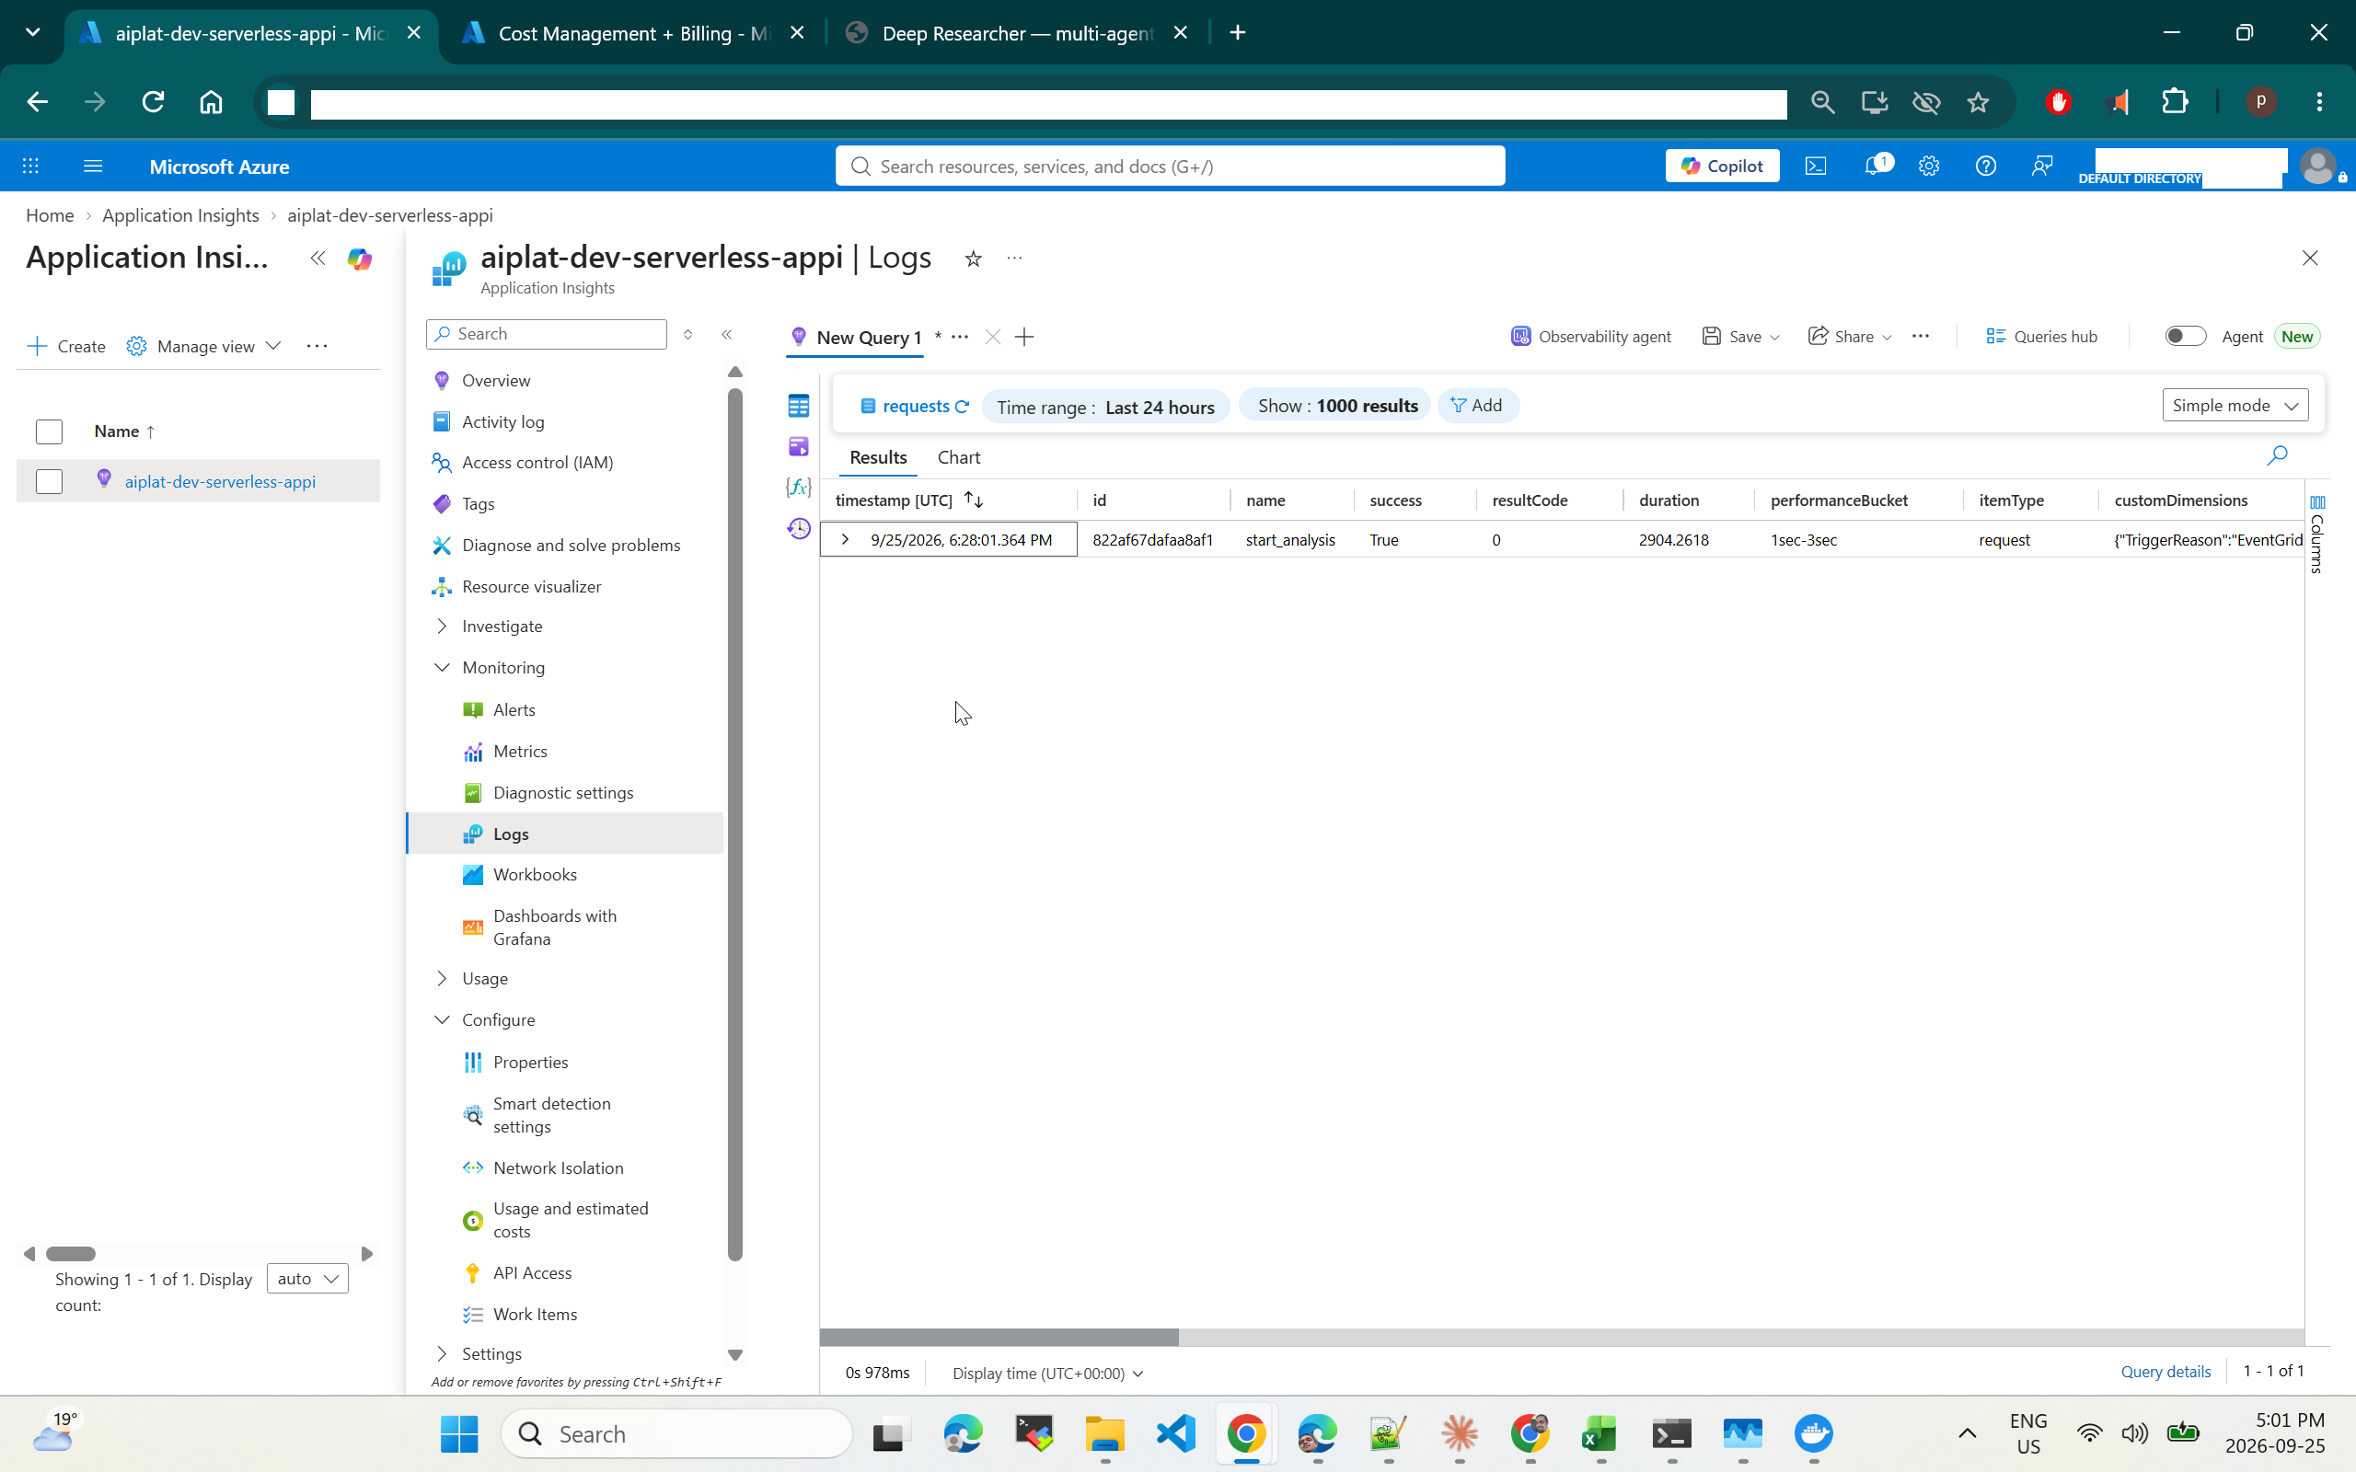Click the resource menu vertical scrollbar

(x=735, y=823)
